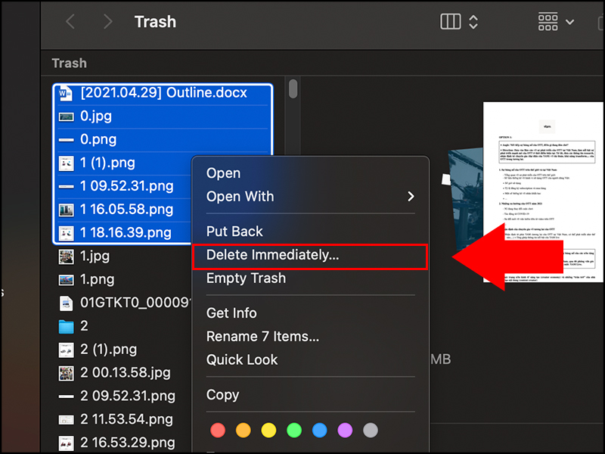Screen dimensions: 605x454
Task: Click the icon of 1 (1).png
Action: click(x=66, y=163)
